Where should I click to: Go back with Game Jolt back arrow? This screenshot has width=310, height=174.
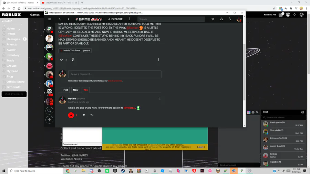pos(60,19)
